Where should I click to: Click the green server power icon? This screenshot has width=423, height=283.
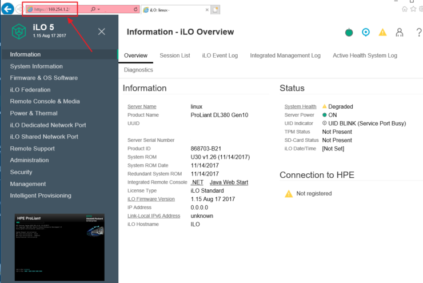click(x=349, y=33)
